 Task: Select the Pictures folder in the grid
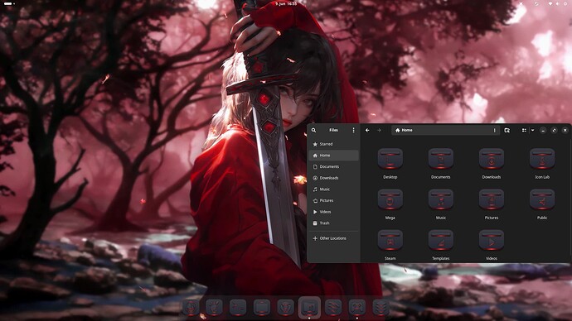(x=492, y=199)
